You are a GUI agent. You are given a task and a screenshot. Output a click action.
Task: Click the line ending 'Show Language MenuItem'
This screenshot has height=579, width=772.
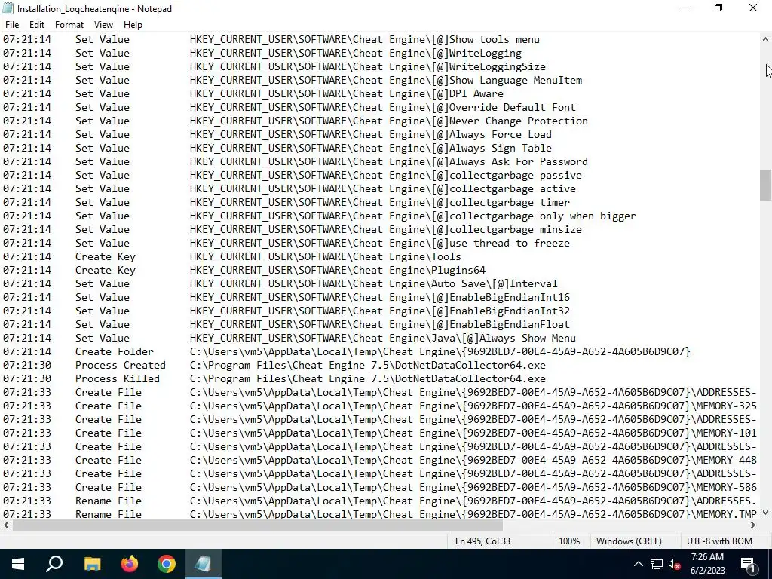[293, 80]
